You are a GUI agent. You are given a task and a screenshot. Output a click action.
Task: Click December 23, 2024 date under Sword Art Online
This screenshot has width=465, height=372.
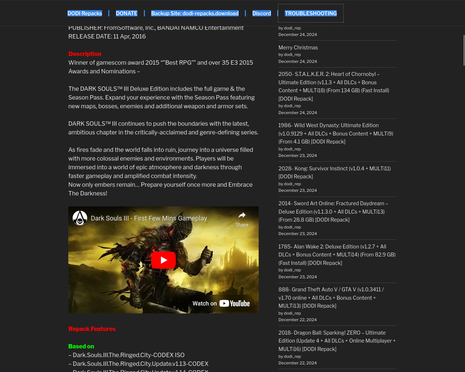coord(298,234)
